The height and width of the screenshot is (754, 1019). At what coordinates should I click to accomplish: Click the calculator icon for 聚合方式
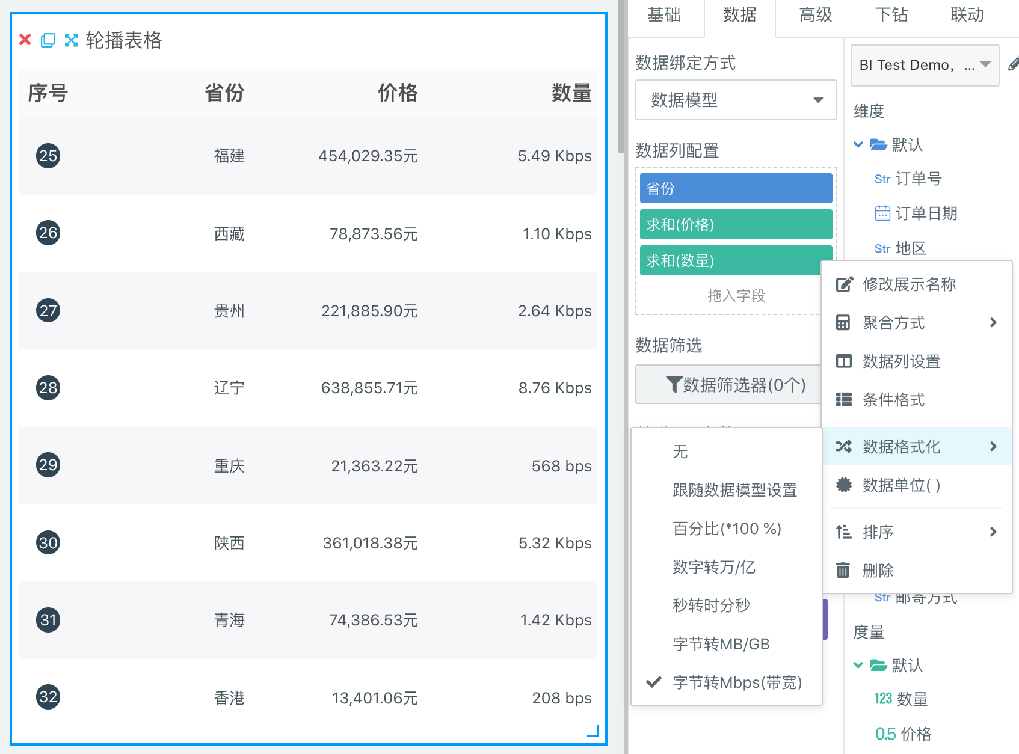[843, 323]
